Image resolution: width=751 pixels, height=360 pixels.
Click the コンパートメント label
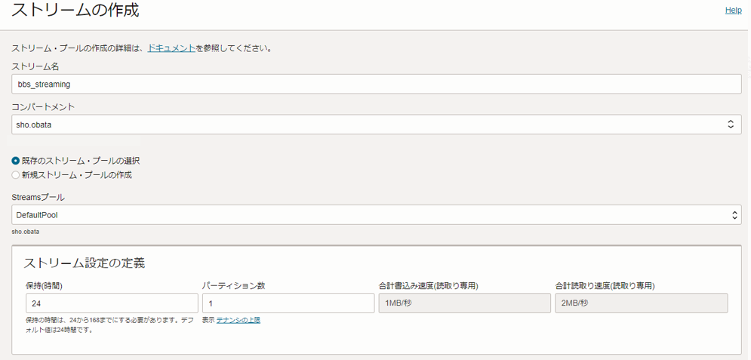[43, 107]
